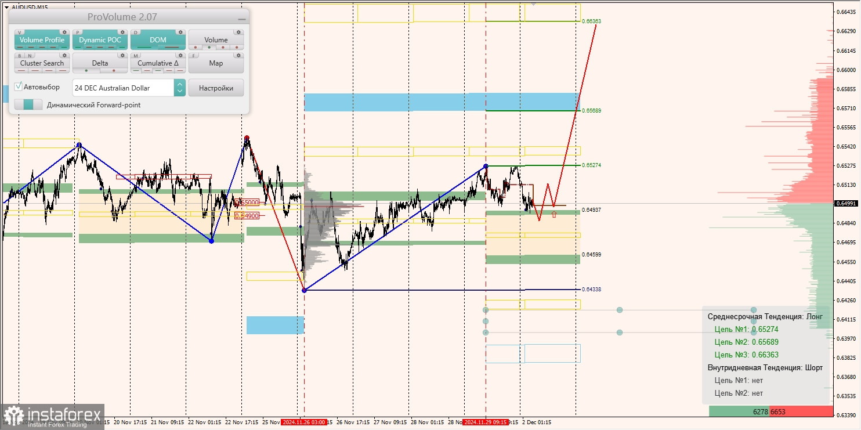Click the B hotkey badge on Cluster Search
This screenshot has width=861, height=430.
coord(20,56)
